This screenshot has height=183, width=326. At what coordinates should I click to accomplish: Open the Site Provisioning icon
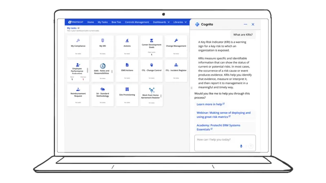coord(127,89)
